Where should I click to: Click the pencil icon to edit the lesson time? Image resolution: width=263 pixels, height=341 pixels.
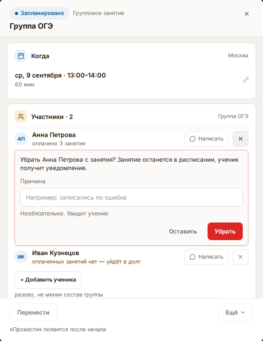point(245,80)
